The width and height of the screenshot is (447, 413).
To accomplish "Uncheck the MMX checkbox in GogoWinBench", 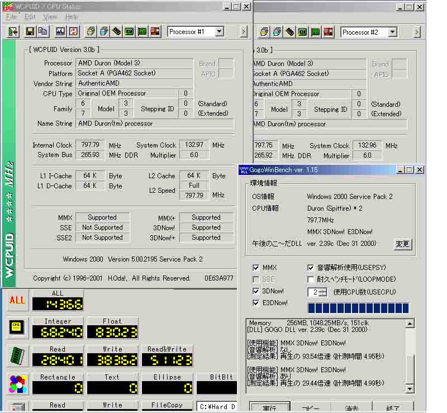I will tap(256, 268).
